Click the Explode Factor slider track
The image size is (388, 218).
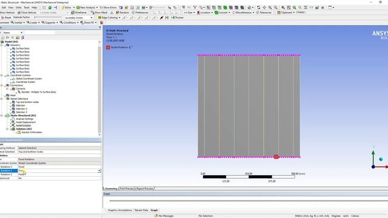[x=48, y=18]
